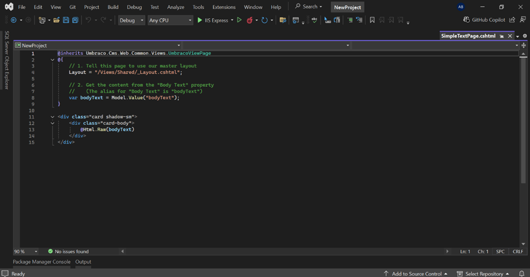Open the notifications bell in status bar
The width and height of the screenshot is (530, 277).
[522, 274]
